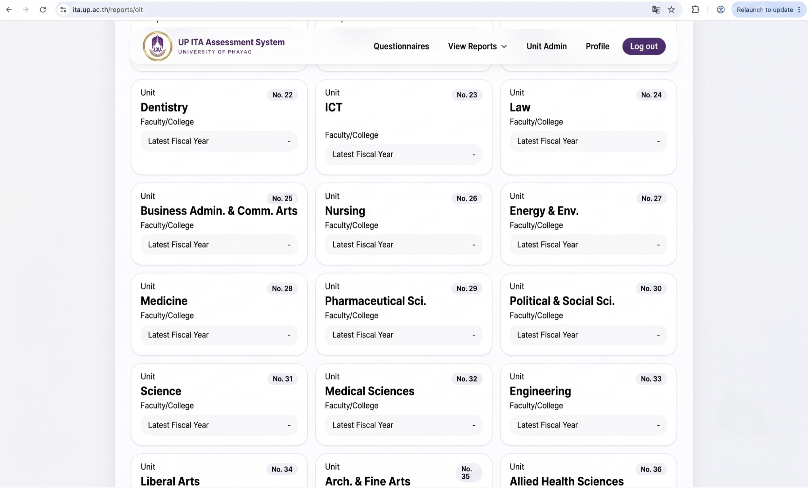The width and height of the screenshot is (808, 488).
Task: Click the No. 27 badge
Action: point(651,198)
